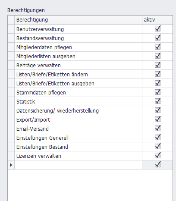Uncheck Beiträge verwalten aktiv box

[157, 65]
